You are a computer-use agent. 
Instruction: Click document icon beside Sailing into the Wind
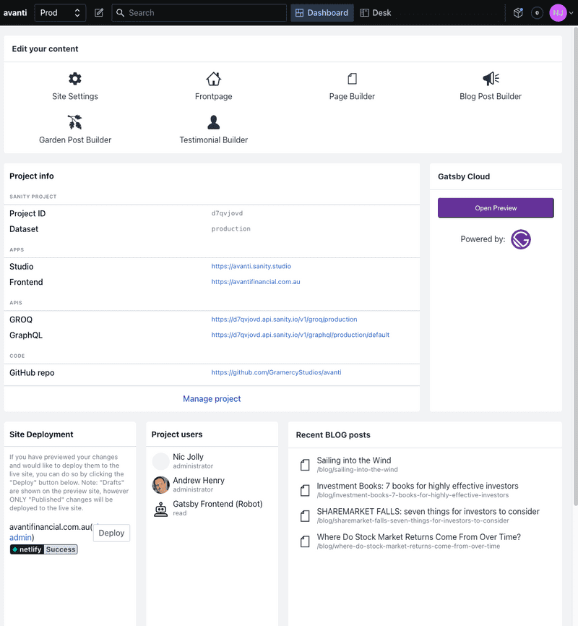tap(305, 465)
